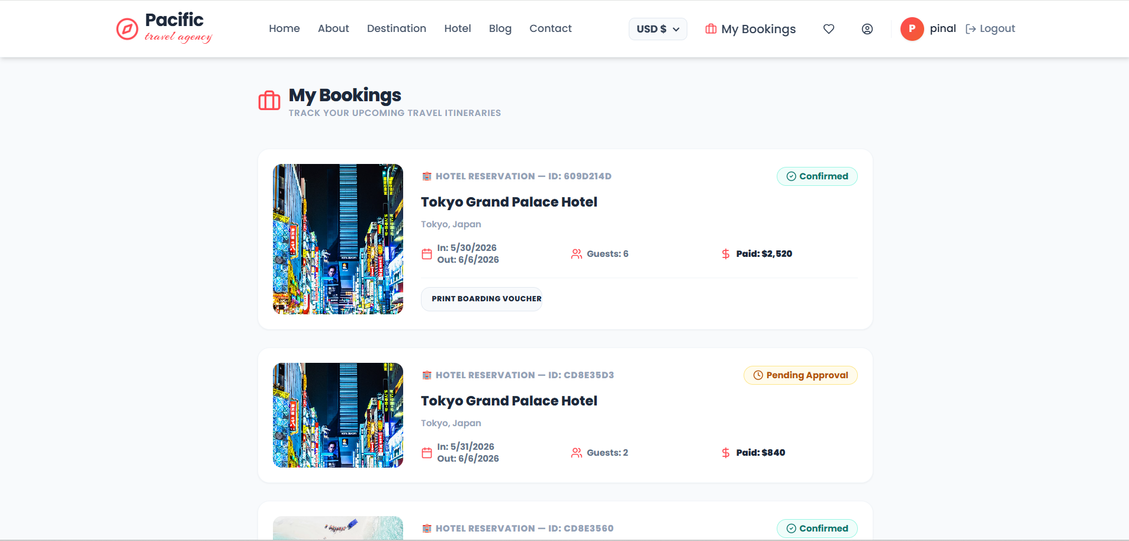Click 'Tokyo, Japan' under booking 609D214D

click(x=451, y=224)
